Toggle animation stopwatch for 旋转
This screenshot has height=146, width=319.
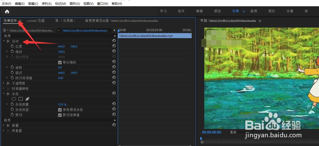point(12,67)
